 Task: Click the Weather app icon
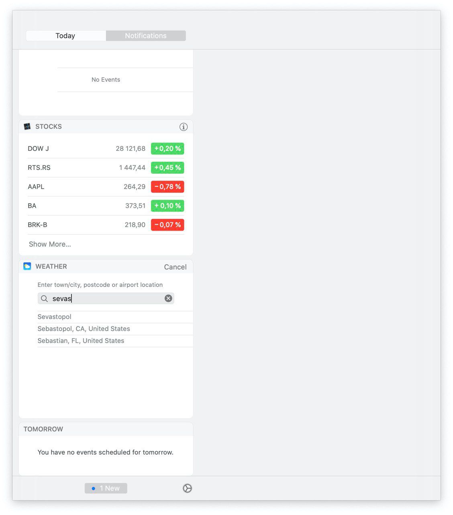pos(27,266)
